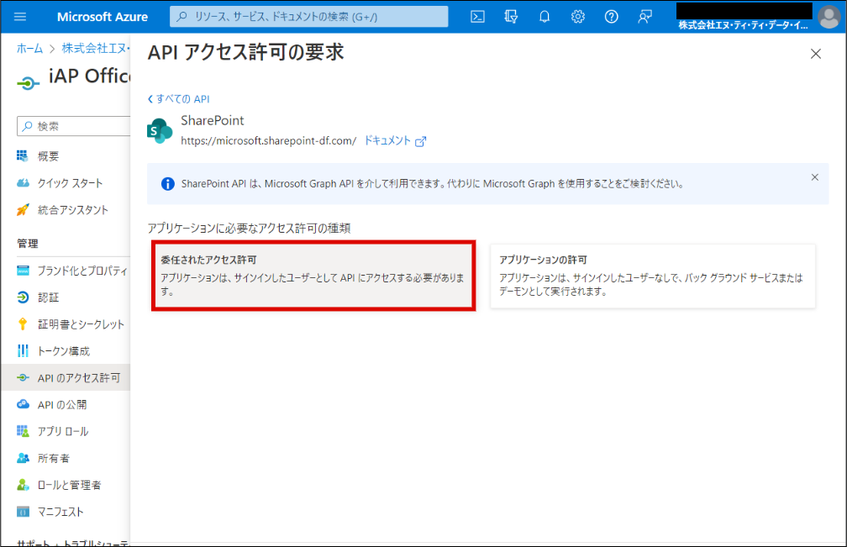The width and height of the screenshot is (847, 547).
Task: Click the トークン構成 bars icon
Action: [23, 351]
